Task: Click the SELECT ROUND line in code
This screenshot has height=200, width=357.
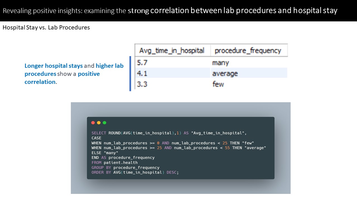Action: tap(169, 133)
